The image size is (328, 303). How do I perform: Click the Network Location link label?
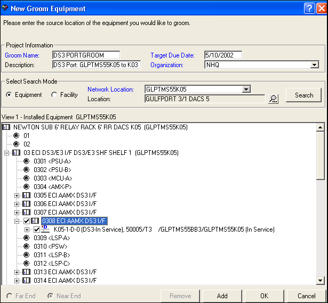point(110,89)
